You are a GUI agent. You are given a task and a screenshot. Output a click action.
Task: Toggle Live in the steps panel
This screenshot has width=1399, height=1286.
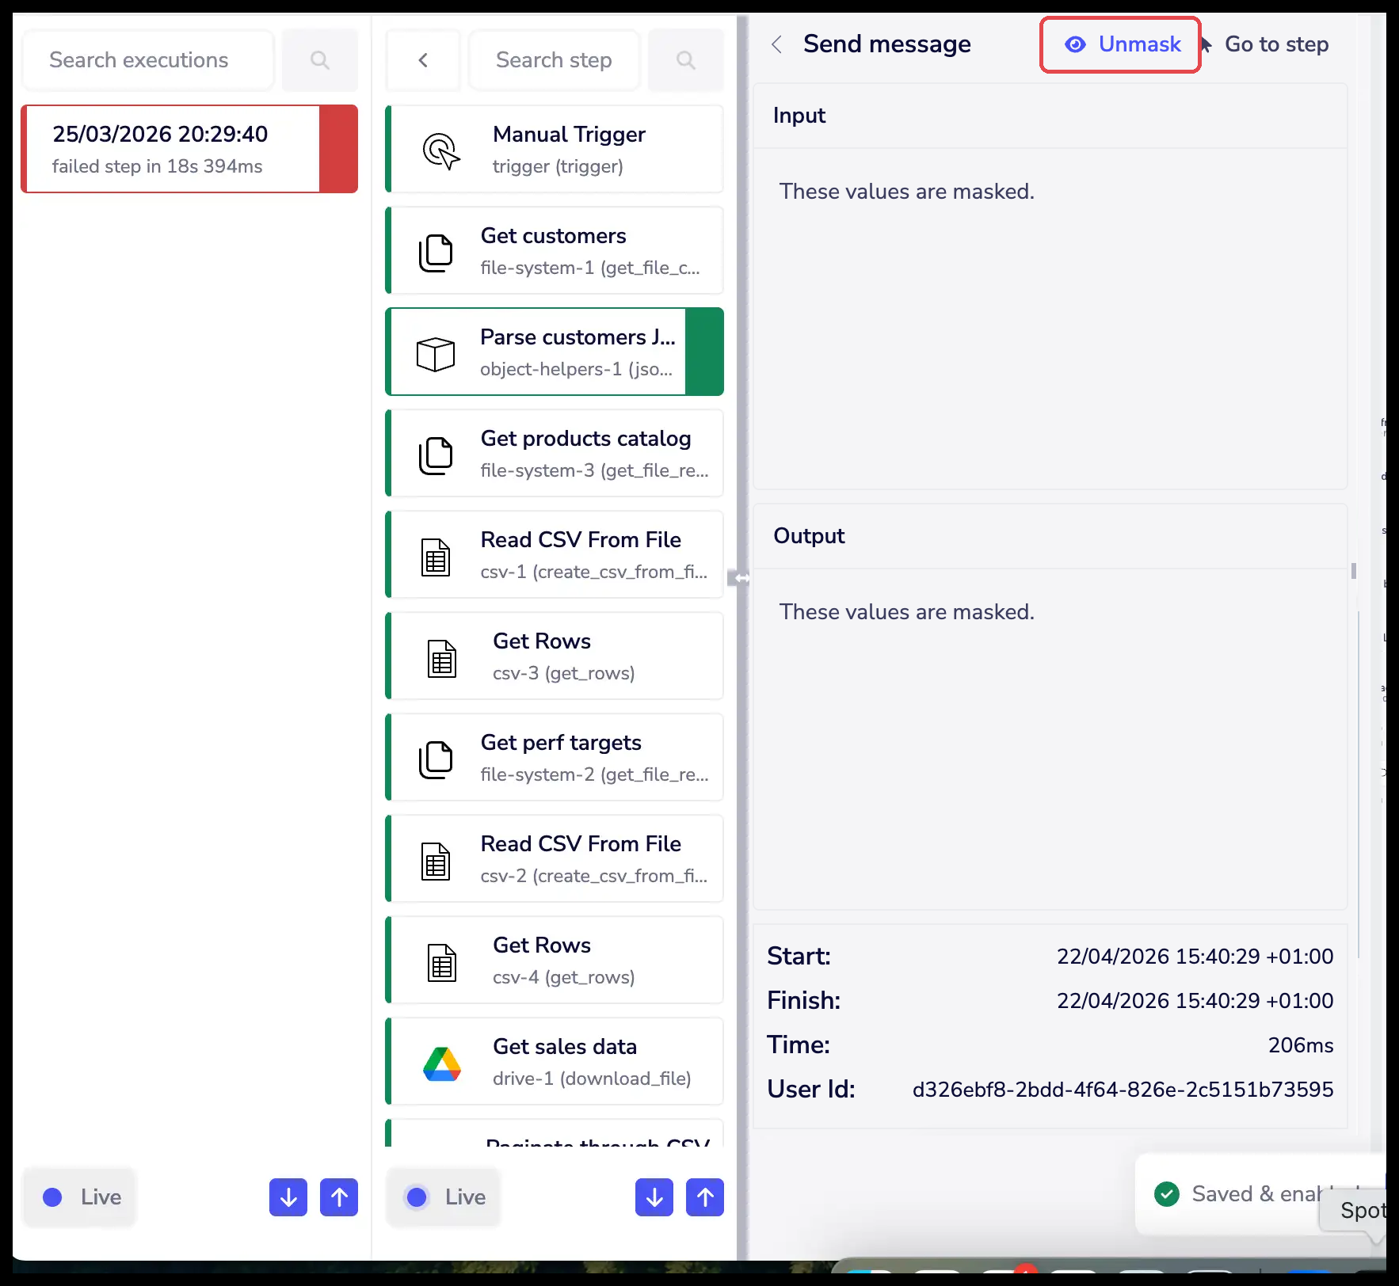pyautogui.click(x=444, y=1197)
